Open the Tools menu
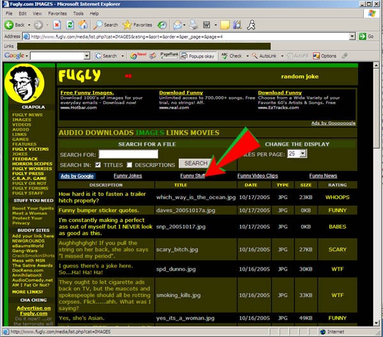The width and height of the screenshot is (383, 337). (78, 13)
